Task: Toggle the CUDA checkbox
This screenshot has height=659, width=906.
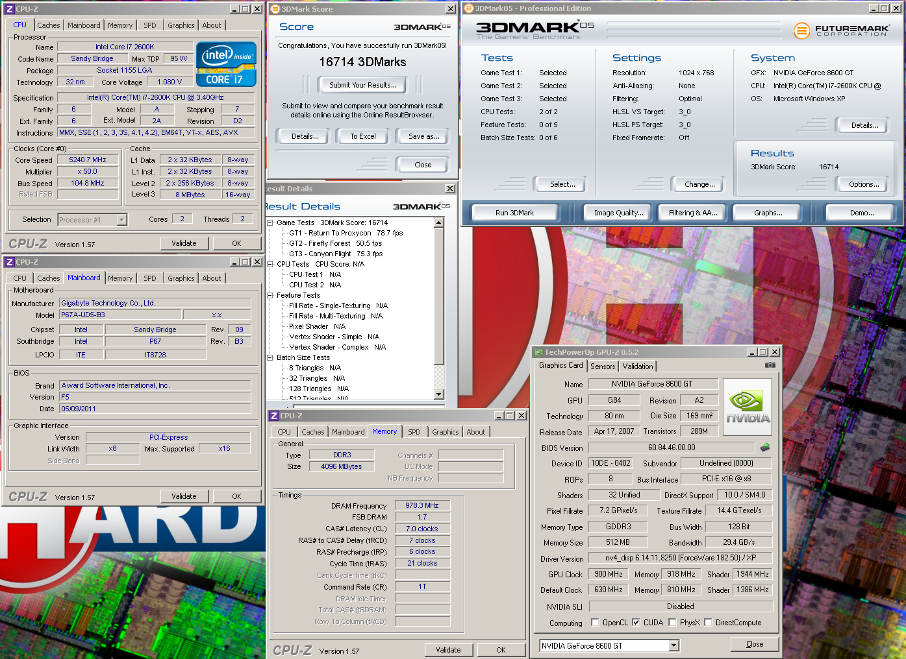Action: click(x=636, y=622)
